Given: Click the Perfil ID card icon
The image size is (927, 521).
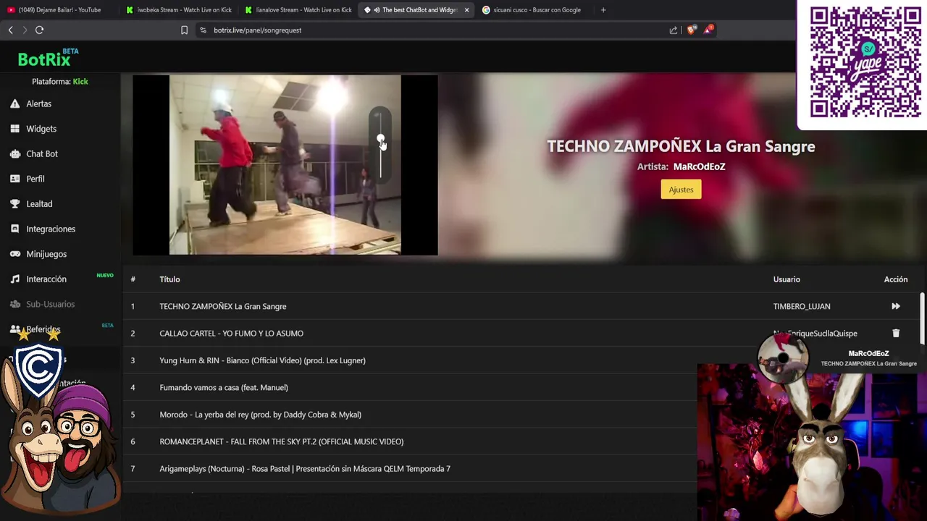Looking at the screenshot, I should 14,179.
